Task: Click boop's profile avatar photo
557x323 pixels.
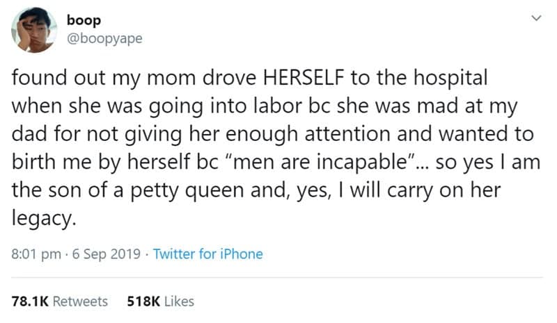Action: [33, 32]
